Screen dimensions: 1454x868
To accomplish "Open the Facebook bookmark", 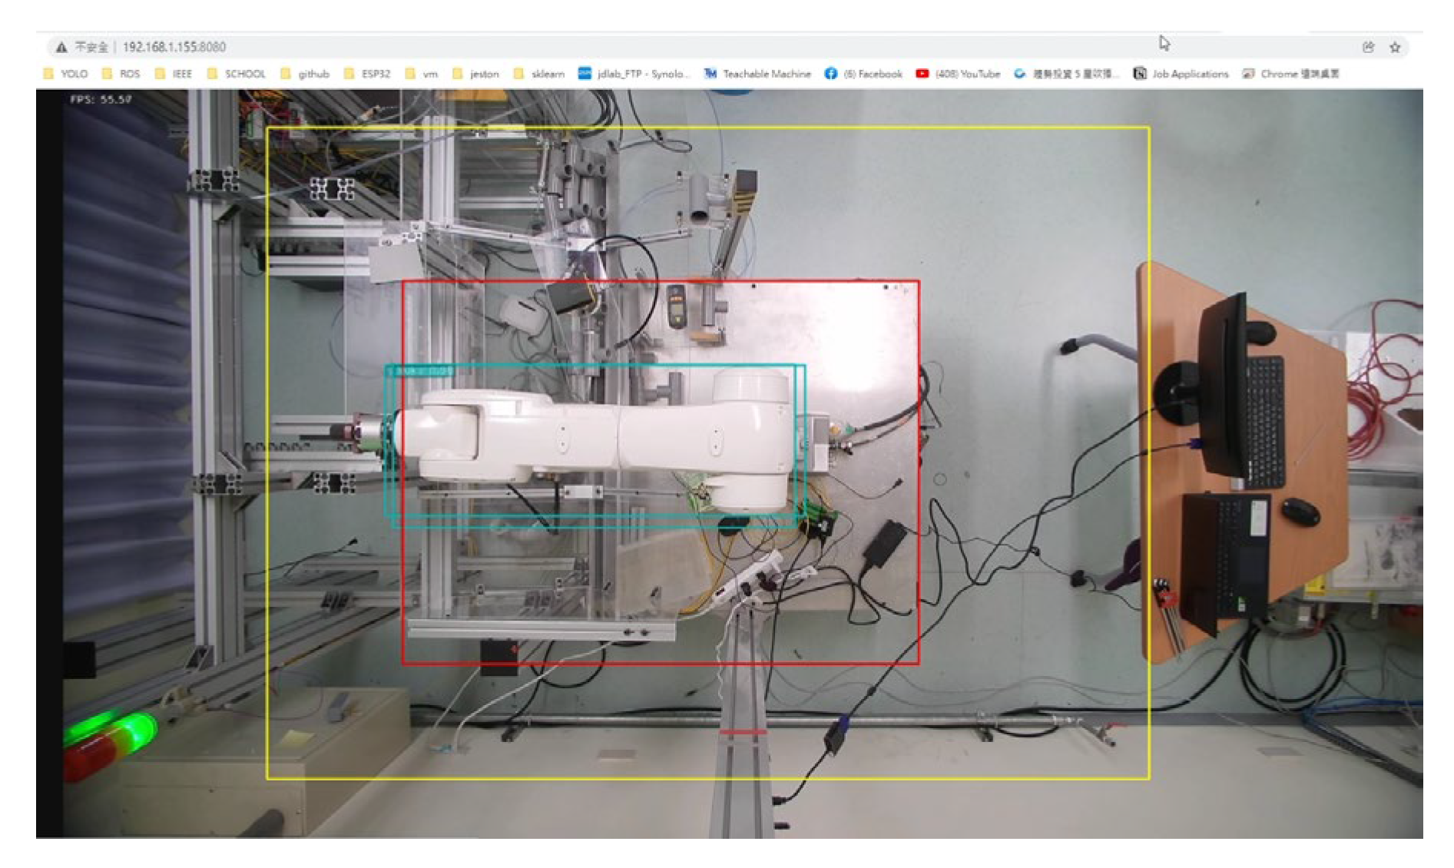I will (863, 74).
